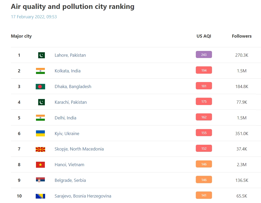The height and width of the screenshot is (203, 261).
Task: Click the Bangladesh flag icon
Action: tap(40, 86)
